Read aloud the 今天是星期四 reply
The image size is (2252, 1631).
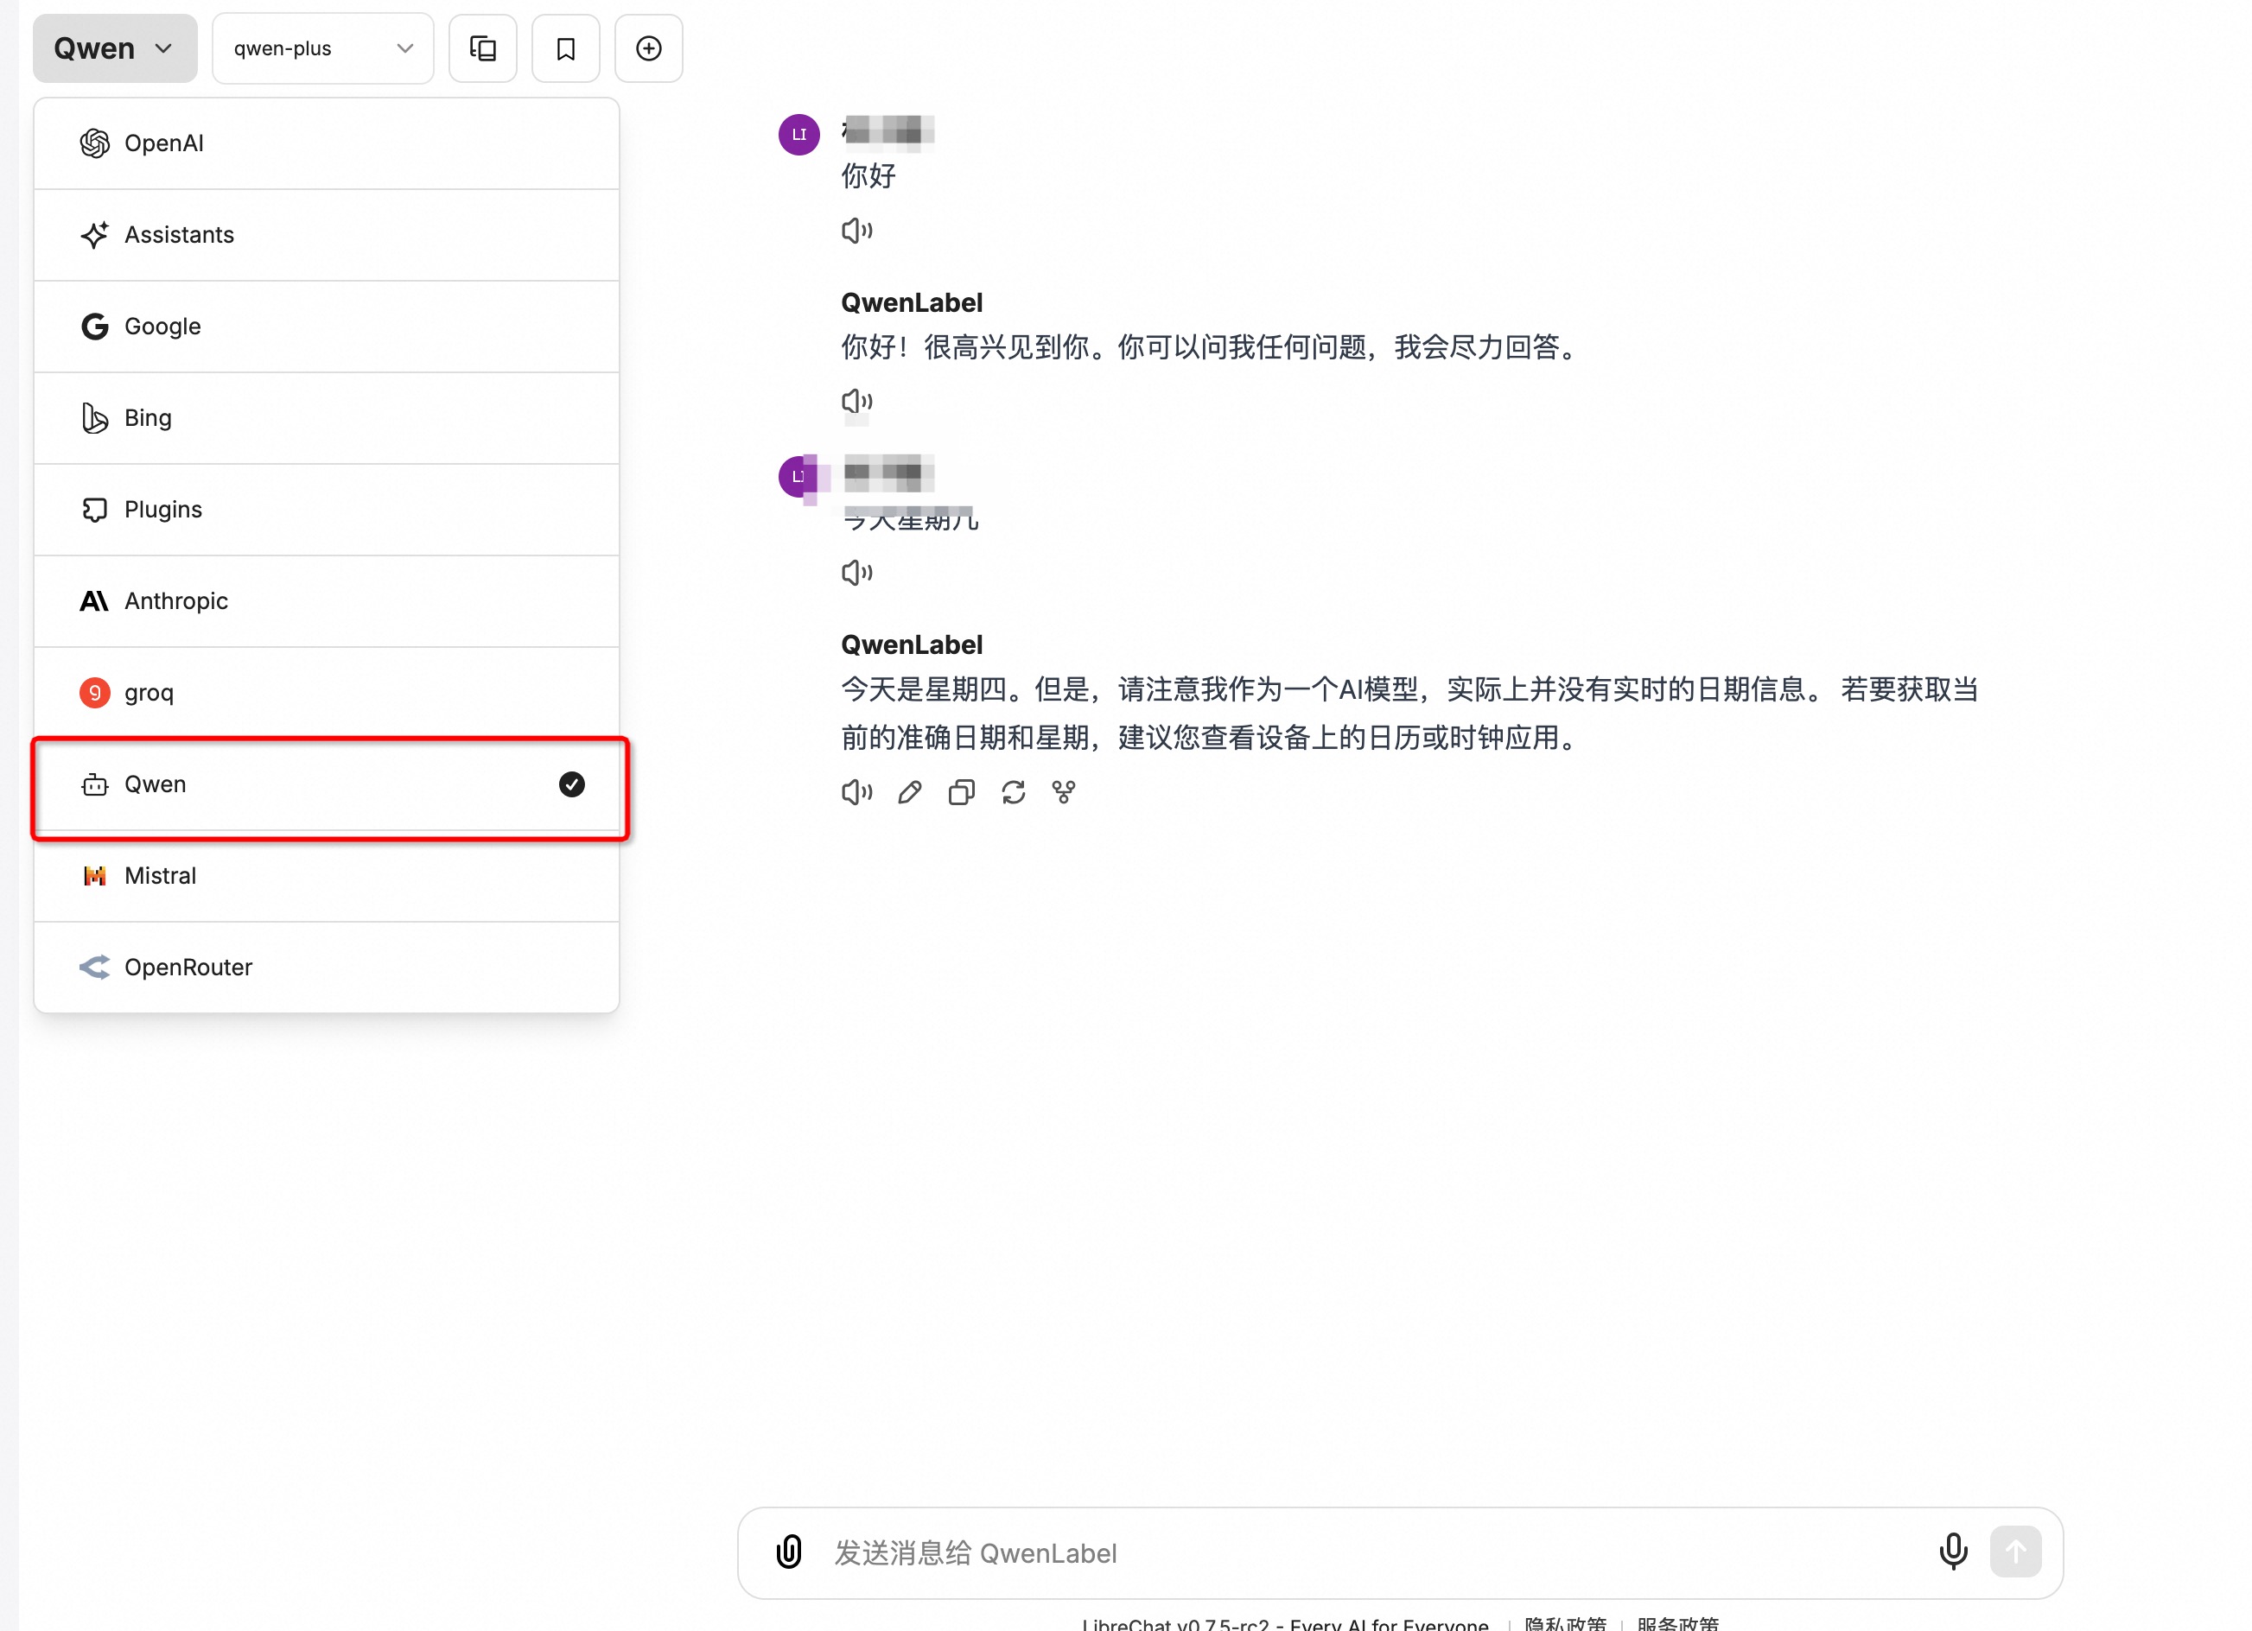click(857, 792)
